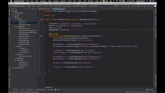Open the Terminal tool window
This screenshot has width=165, height=93.
pos(15,90)
